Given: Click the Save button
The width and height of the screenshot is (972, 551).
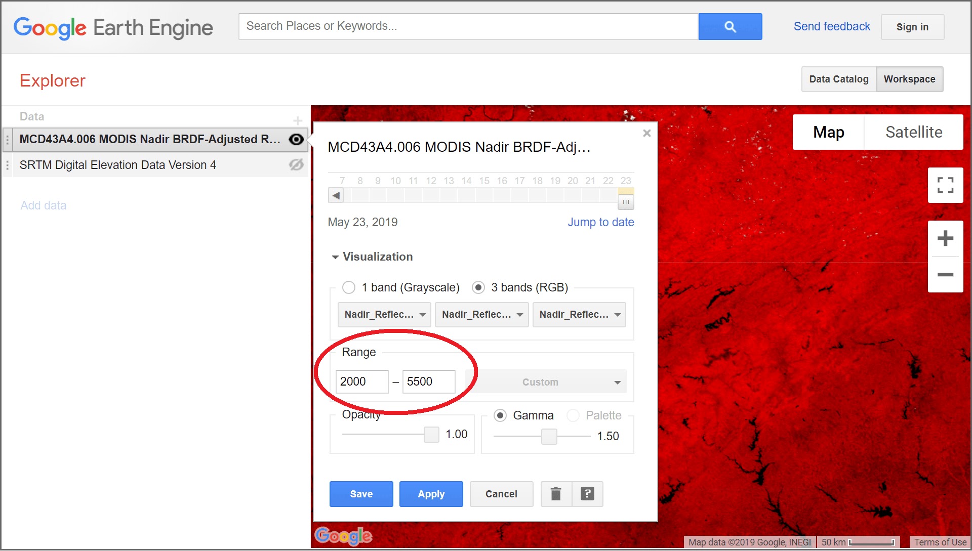Looking at the screenshot, I should point(361,494).
